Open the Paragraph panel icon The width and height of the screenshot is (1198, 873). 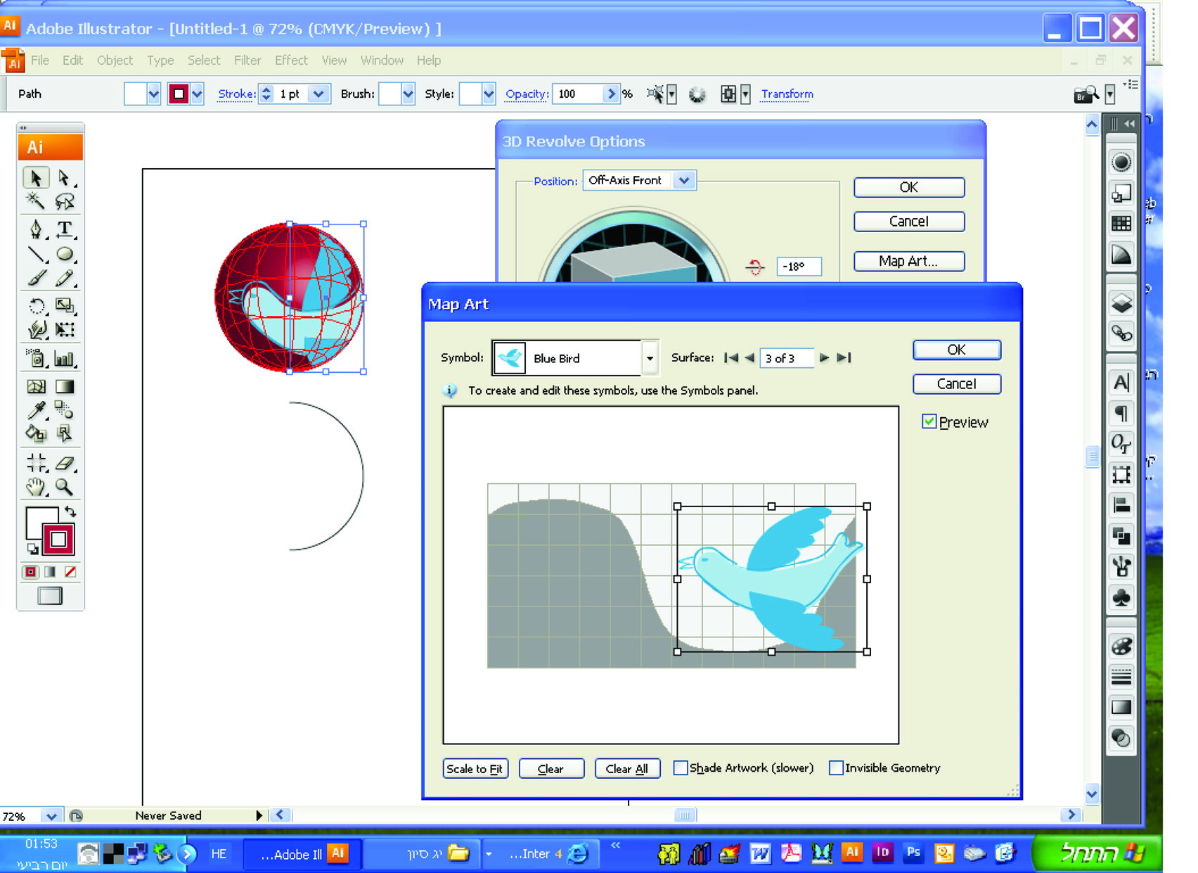(1121, 413)
